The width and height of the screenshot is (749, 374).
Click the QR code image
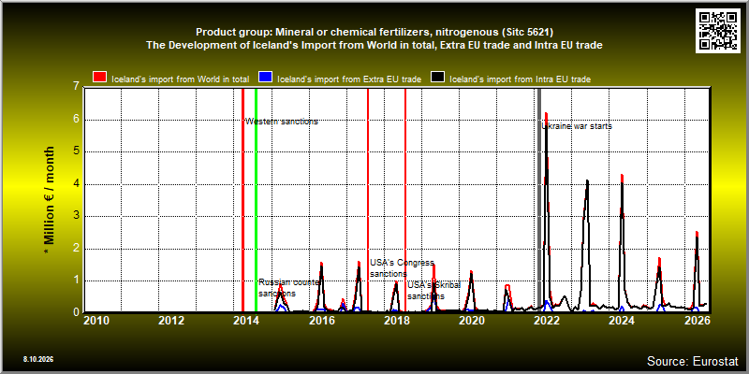coord(717,30)
